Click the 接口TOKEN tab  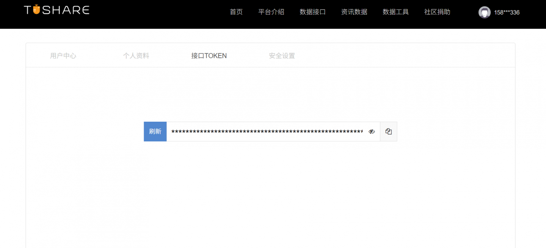209,56
